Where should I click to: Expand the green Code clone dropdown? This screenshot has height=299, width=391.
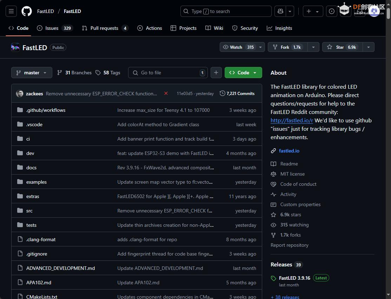(x=243, y=73)
